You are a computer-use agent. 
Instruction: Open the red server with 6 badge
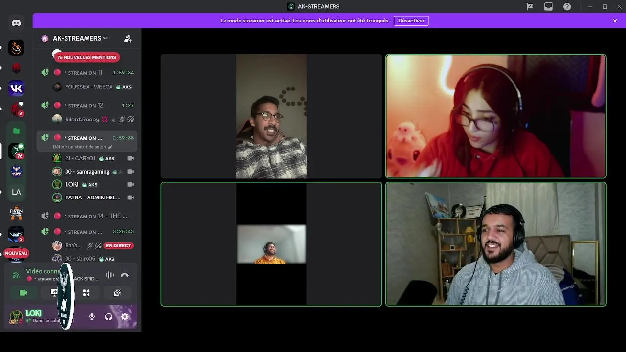(16, 109)
